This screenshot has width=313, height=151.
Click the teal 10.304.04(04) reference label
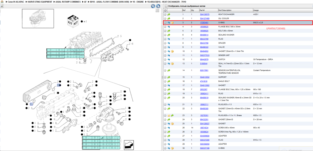click(x=101, y=148)
